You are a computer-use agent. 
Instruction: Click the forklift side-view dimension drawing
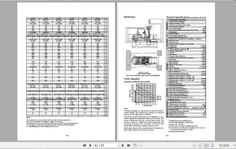click(x=144, y=33)
